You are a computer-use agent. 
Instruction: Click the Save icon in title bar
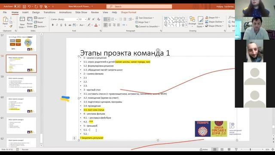click(x=24, y=6)
